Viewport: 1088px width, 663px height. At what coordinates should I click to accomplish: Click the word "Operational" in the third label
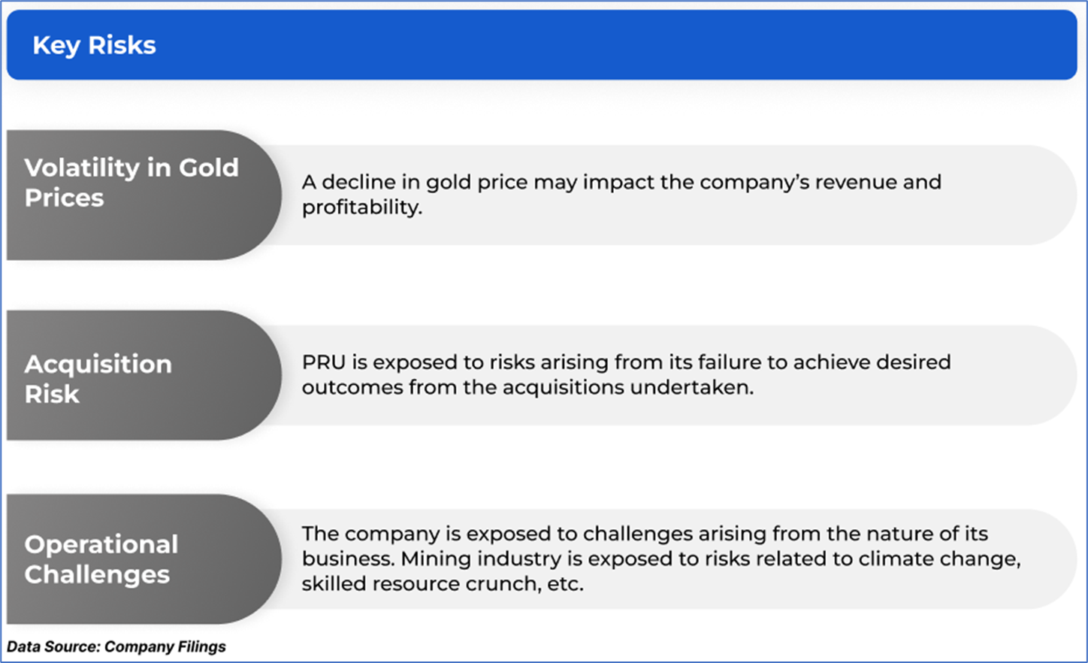pyautogui.click(x=101, y=544)
